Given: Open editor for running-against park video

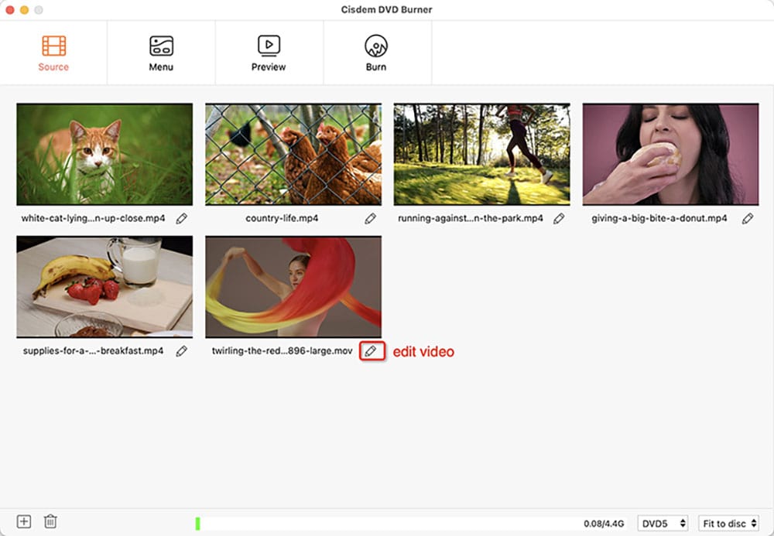Looking at the screenshot, I should [559, 219].
